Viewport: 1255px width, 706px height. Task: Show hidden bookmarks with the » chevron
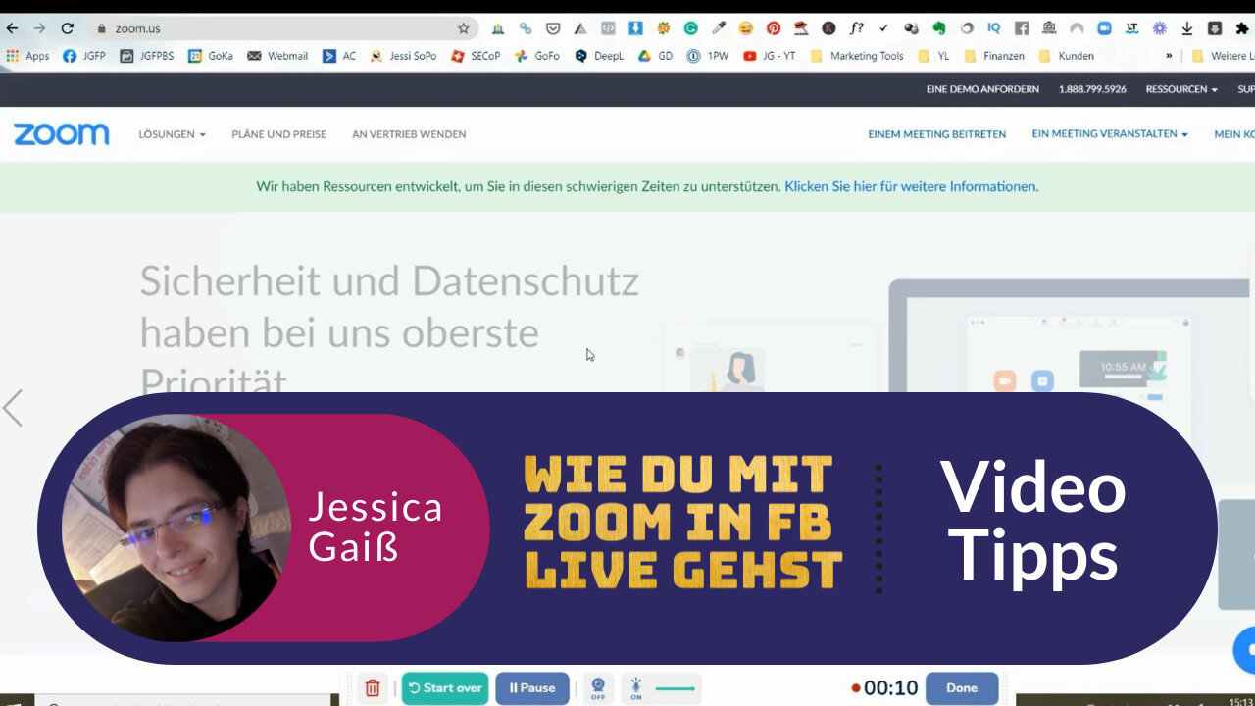(1168, 56)
